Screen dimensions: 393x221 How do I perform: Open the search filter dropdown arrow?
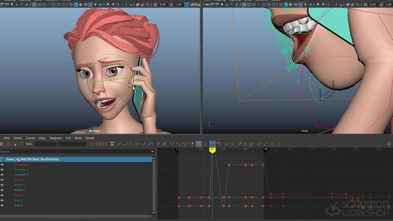click(152, 152)
